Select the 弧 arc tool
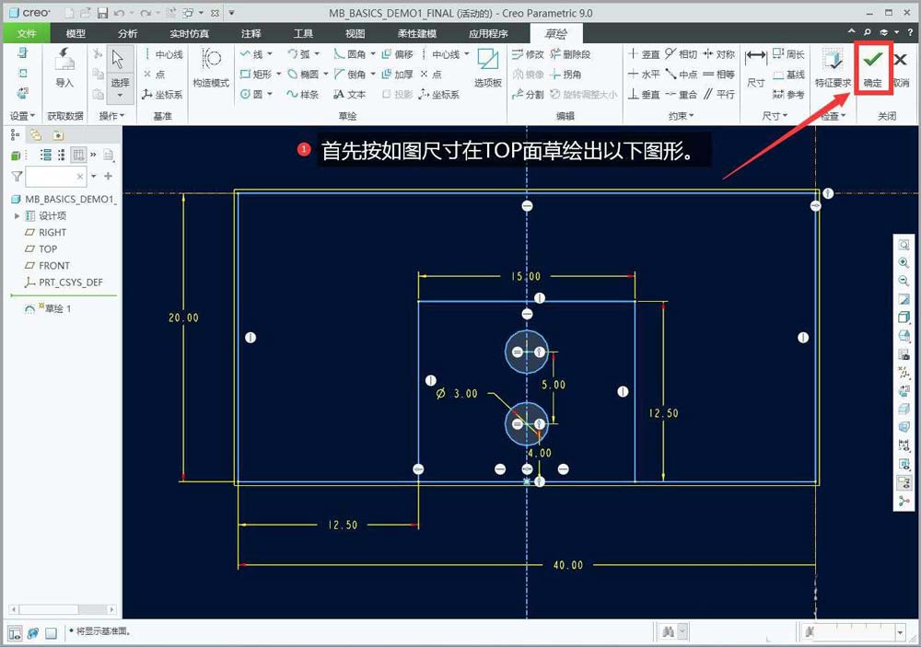 point(299,54)
